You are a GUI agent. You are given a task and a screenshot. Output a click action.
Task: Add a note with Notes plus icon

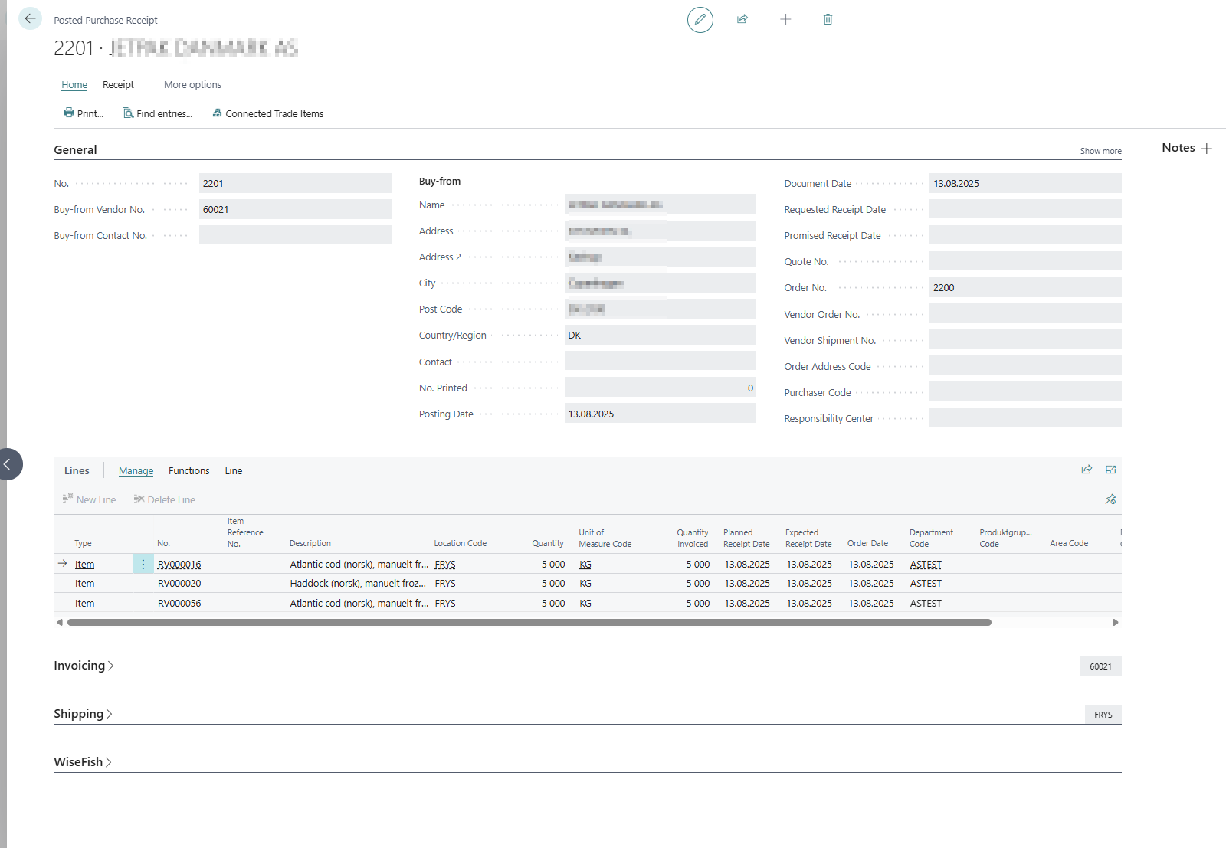click(1207, 149)
